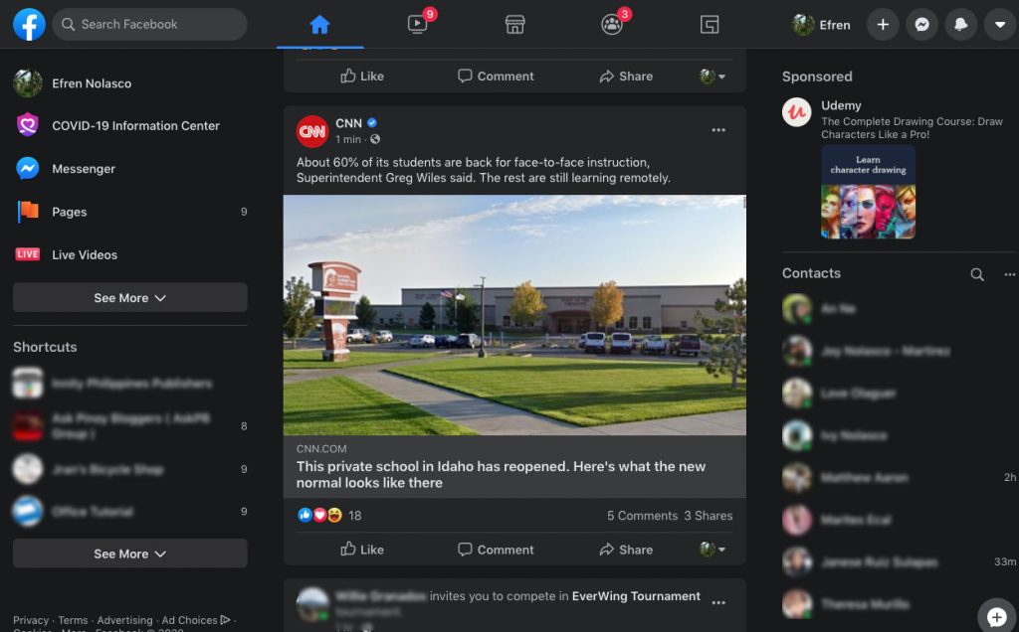This screenshot has height=632, width=1019.
Task: Open the Facebook logo home link
Action: click(29, 25)
